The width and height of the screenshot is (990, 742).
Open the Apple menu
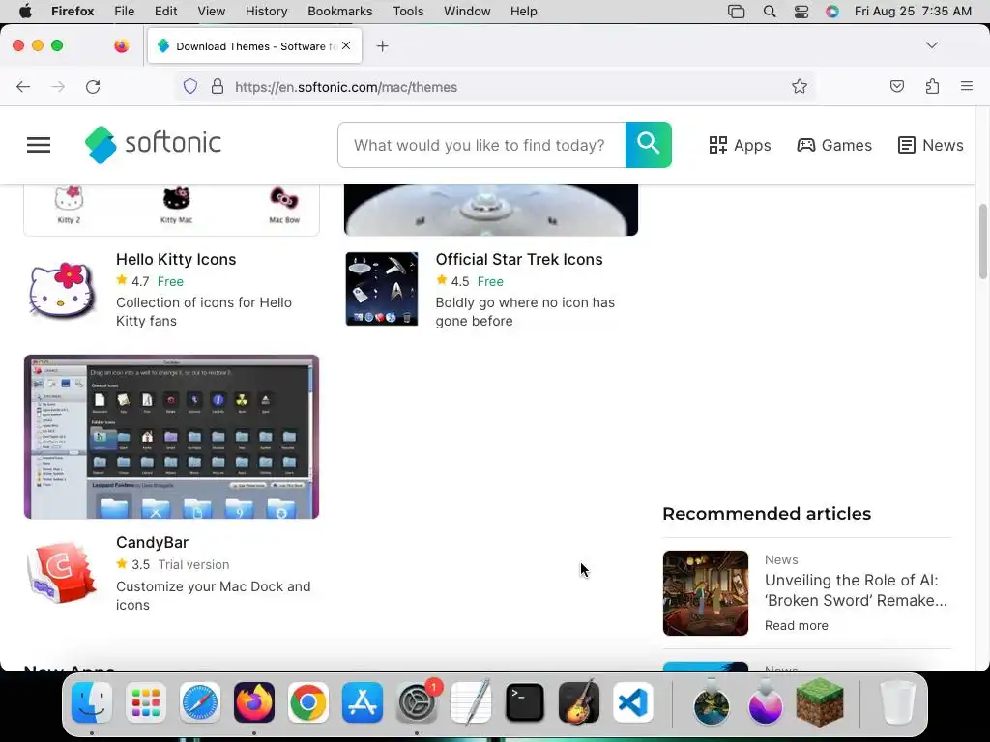[25, 12]
